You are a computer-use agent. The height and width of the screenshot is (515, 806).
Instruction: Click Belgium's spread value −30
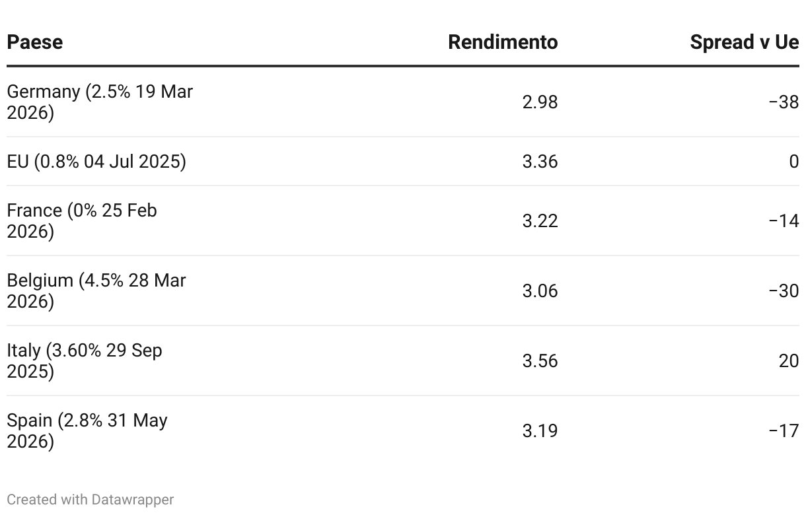point(784,291)
